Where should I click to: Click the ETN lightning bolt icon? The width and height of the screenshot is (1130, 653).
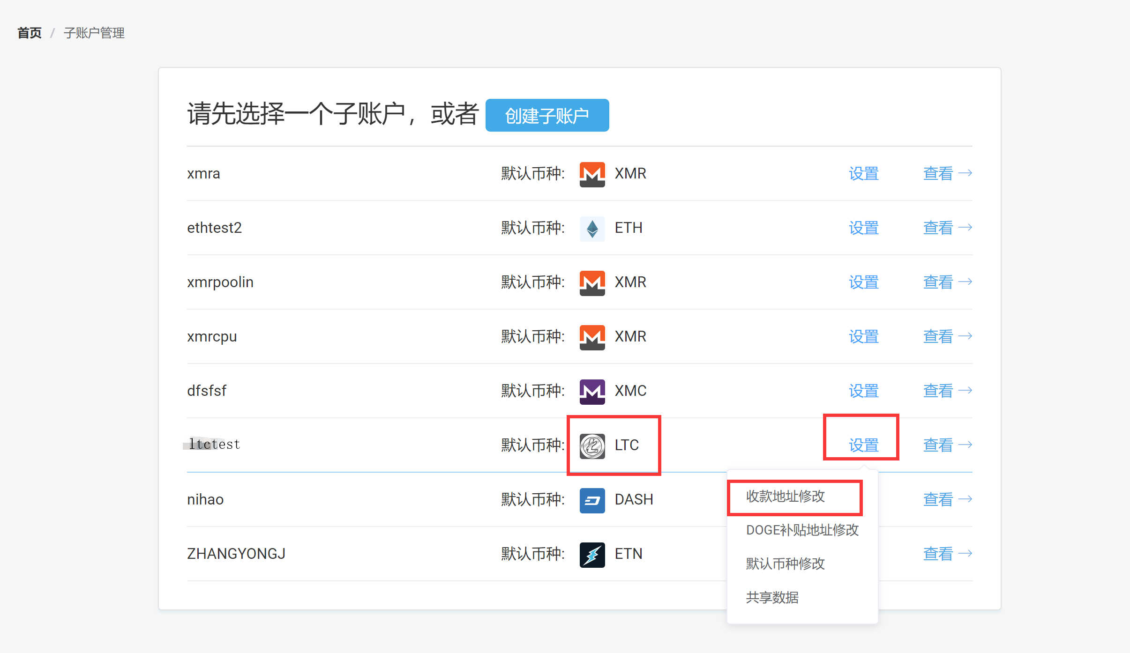point(592,555)
